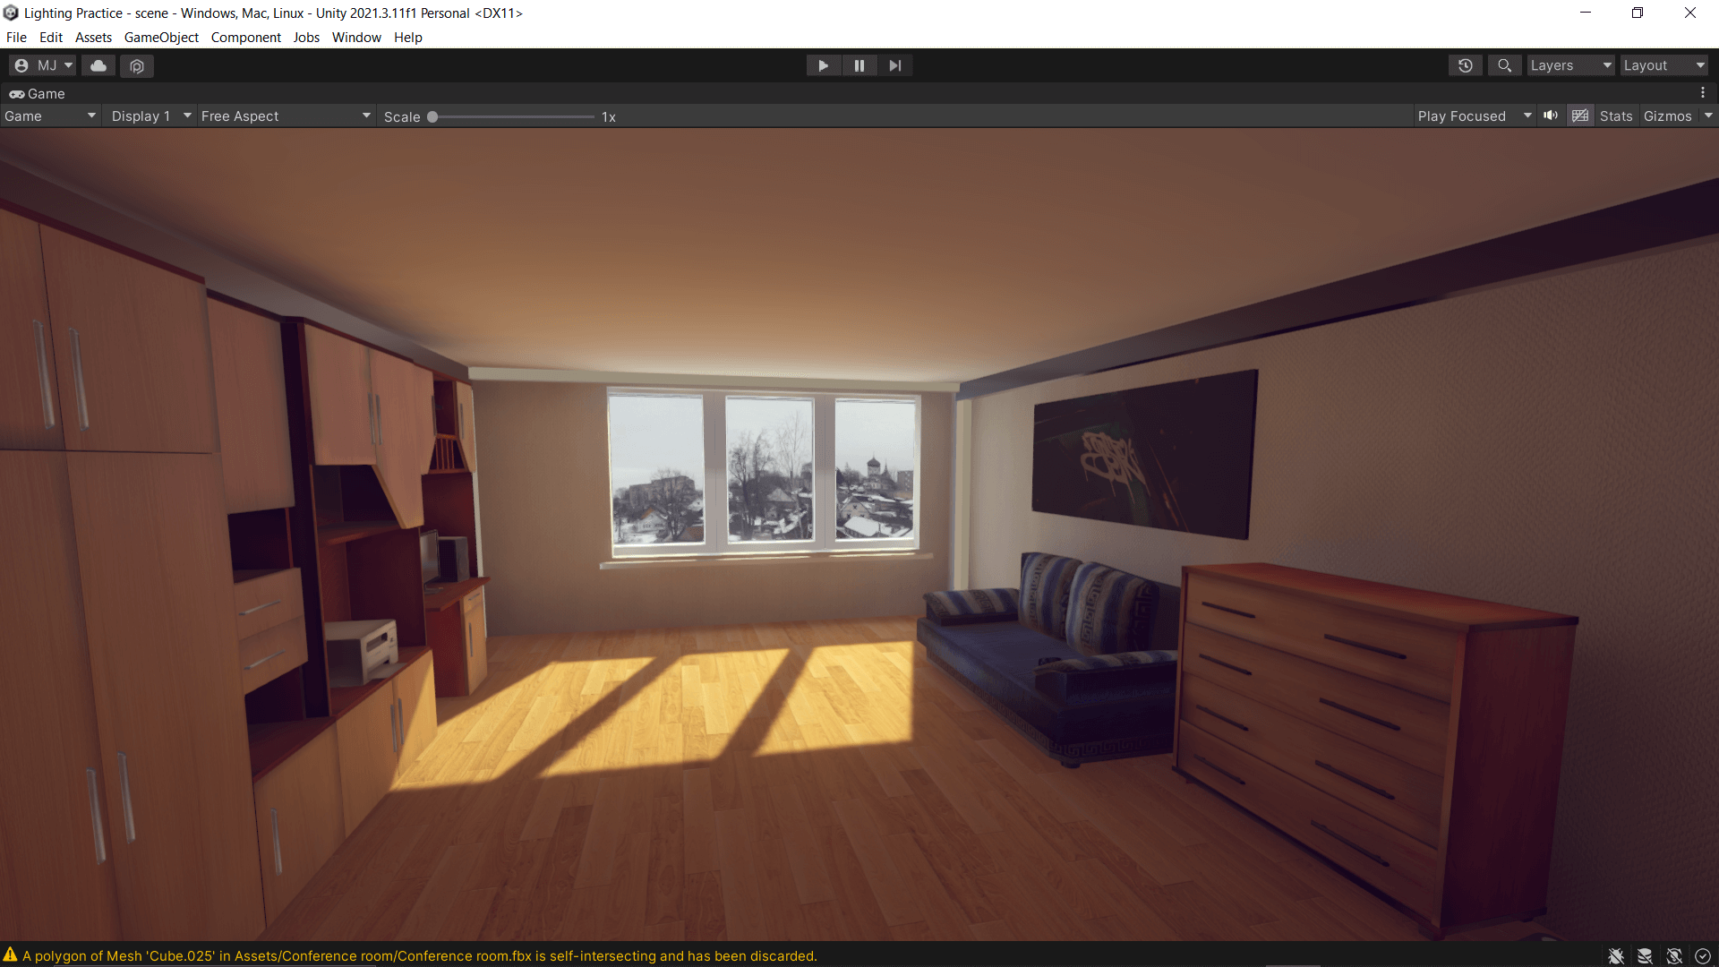This screenshot has height=967, width=1719.
Task: Open the Layers dropdown
Action: [x=1569, y=65]
